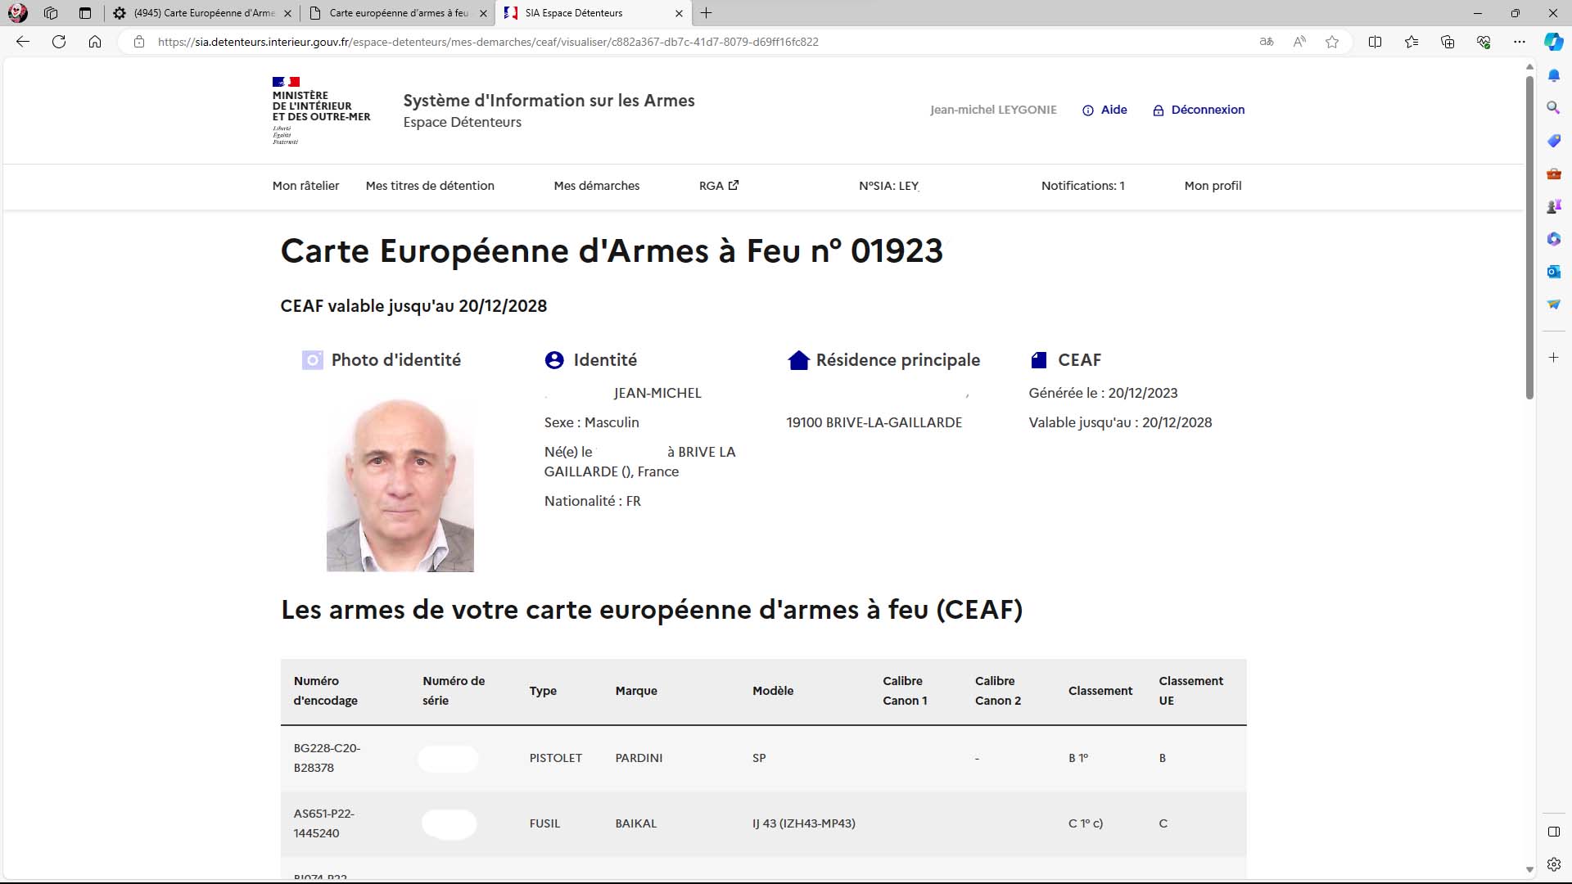Open the favorites list
This screenshot has height=884, width=1572.
click(x=1412, y=42)
